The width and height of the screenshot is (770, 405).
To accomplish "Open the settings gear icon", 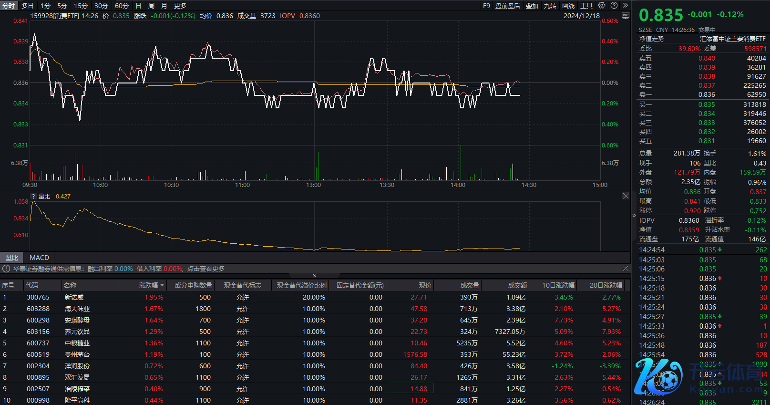I will (602, 5).
